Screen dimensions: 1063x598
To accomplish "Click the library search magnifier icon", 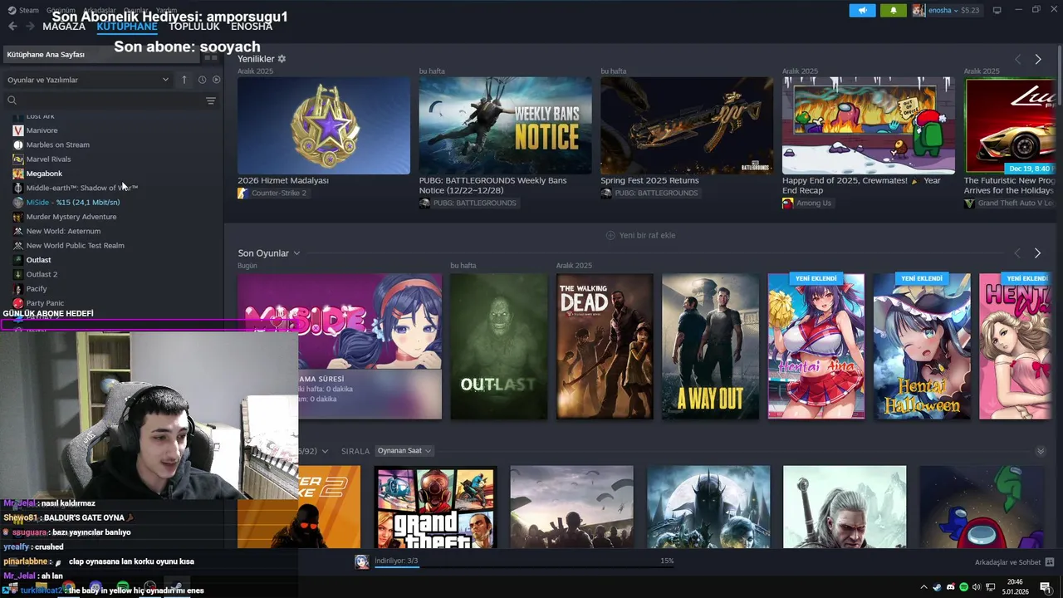I will [x=12, y=100].
